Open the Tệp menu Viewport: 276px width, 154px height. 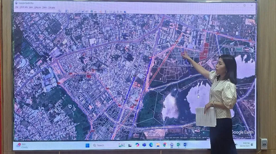(x=17, y=7)
